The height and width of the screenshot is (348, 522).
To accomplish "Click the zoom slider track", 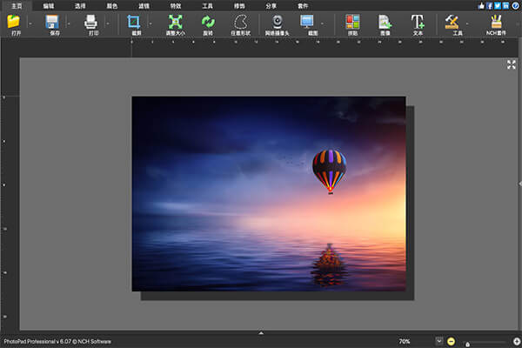I will [487, 342].
